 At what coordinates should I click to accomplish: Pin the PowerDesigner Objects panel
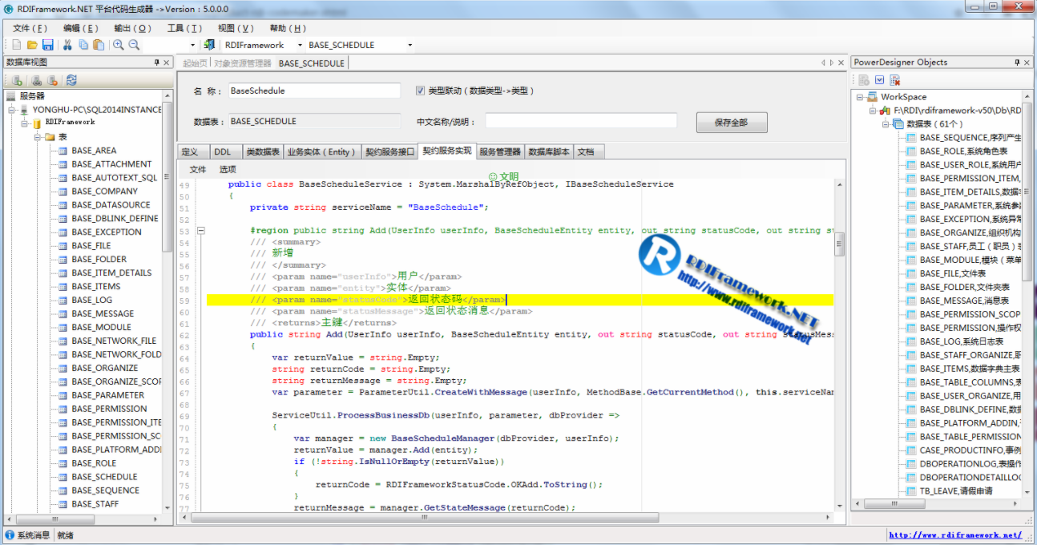point(1017,63)
